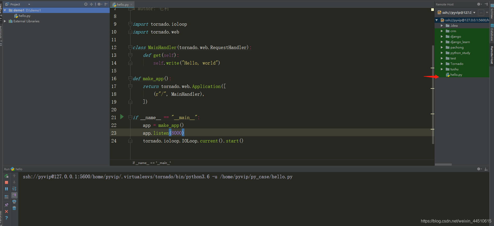Open the Database side tab
Viewport: 494px width, 226px height.
point(492,33)
